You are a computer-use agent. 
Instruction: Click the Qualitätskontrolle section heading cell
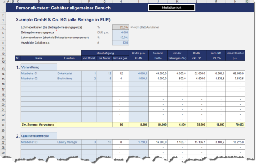pos(39,136)
